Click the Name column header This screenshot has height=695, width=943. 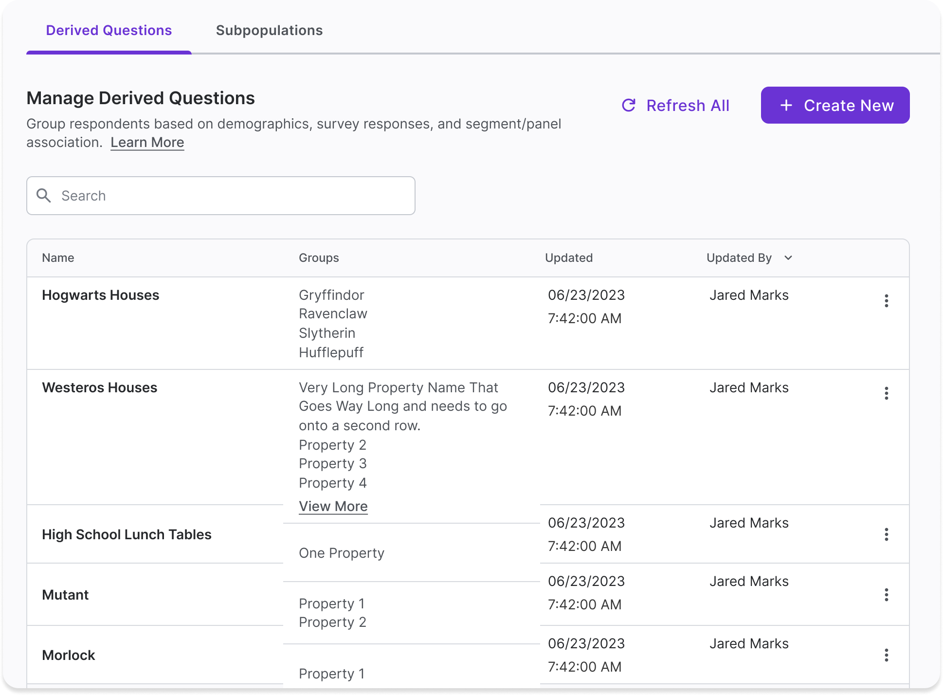58,258
